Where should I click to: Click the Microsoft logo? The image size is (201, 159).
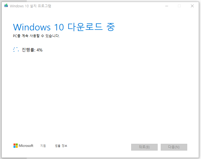23,146
